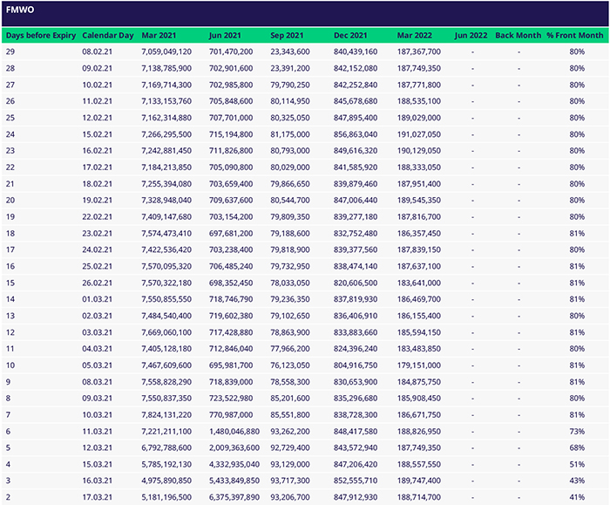This screenshot has width=610, height=505.
Task: Select the Mar 2021 column header
Action: (159, 36)
